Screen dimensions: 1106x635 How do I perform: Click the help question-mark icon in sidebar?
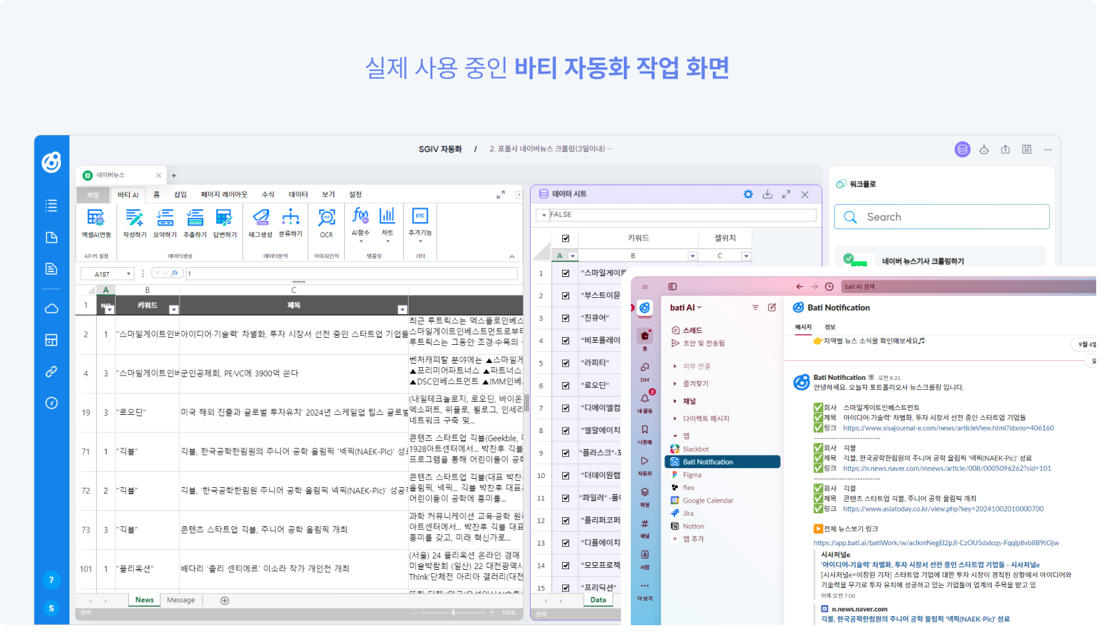pos(51,580)
